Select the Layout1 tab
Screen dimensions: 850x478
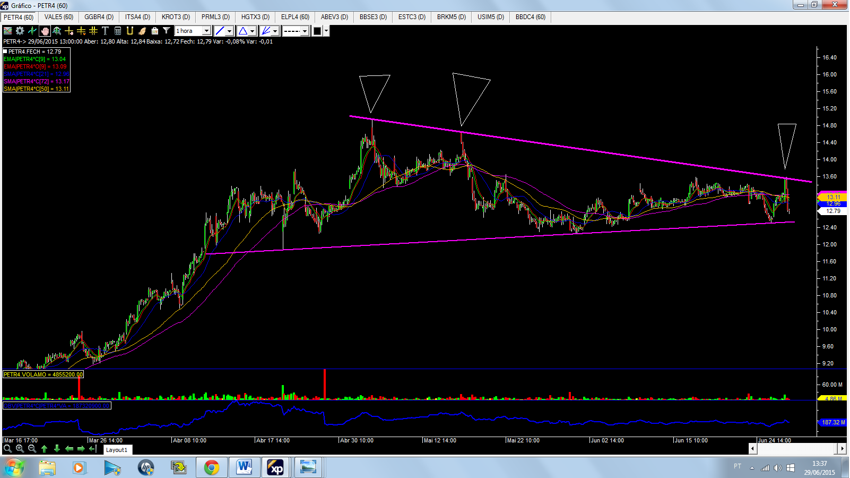tap(117, 450)
